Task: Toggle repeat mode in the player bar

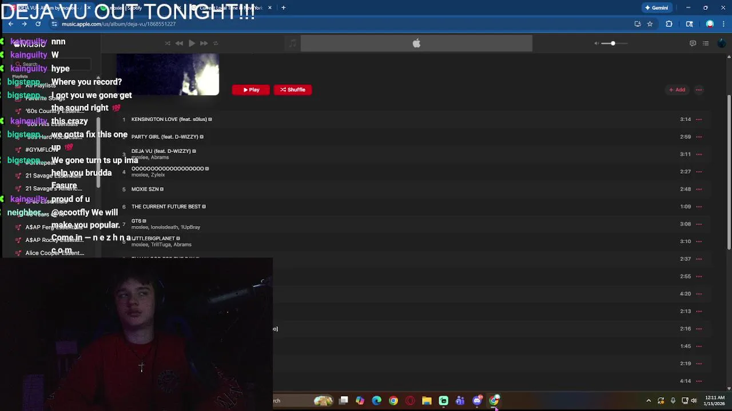Action: (x=216, y=43)
